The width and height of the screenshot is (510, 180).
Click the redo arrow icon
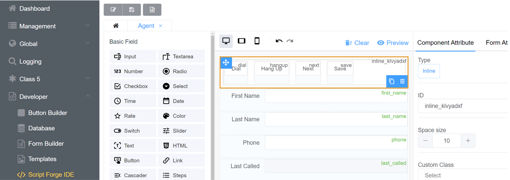[290, 41]
